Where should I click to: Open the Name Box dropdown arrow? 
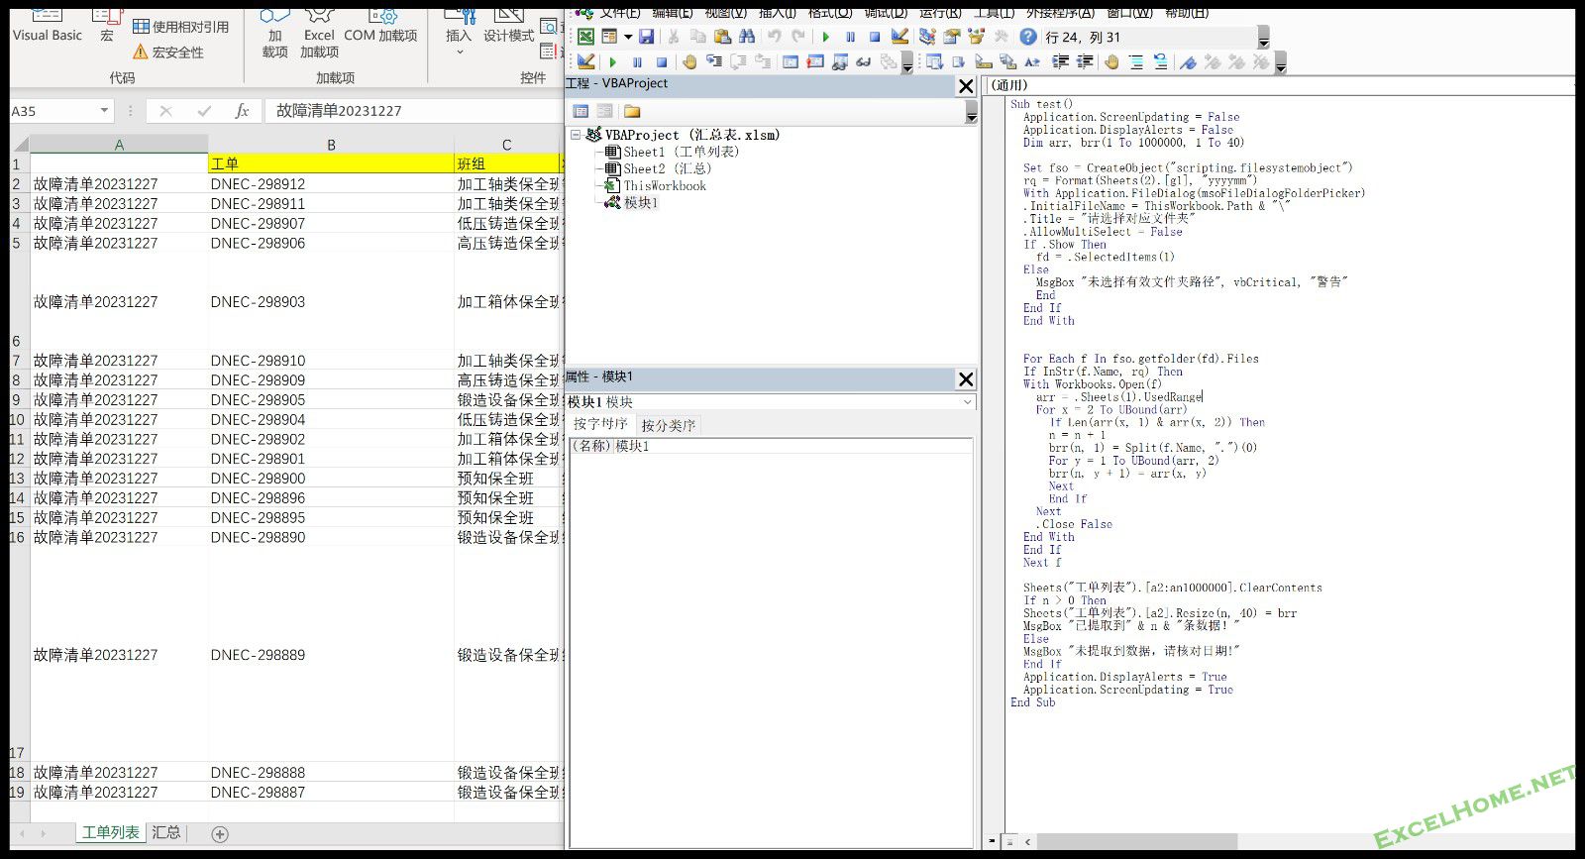click(x=104, y=111)
